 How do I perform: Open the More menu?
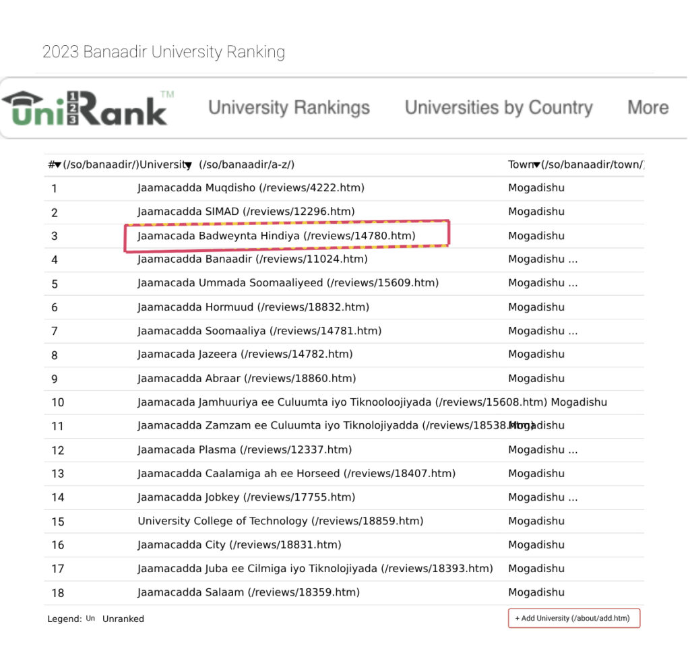click(648, 107)
